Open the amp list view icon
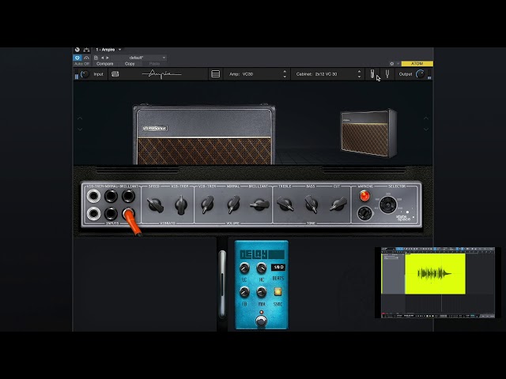The image size is (506, 379). tap(216, 74)
